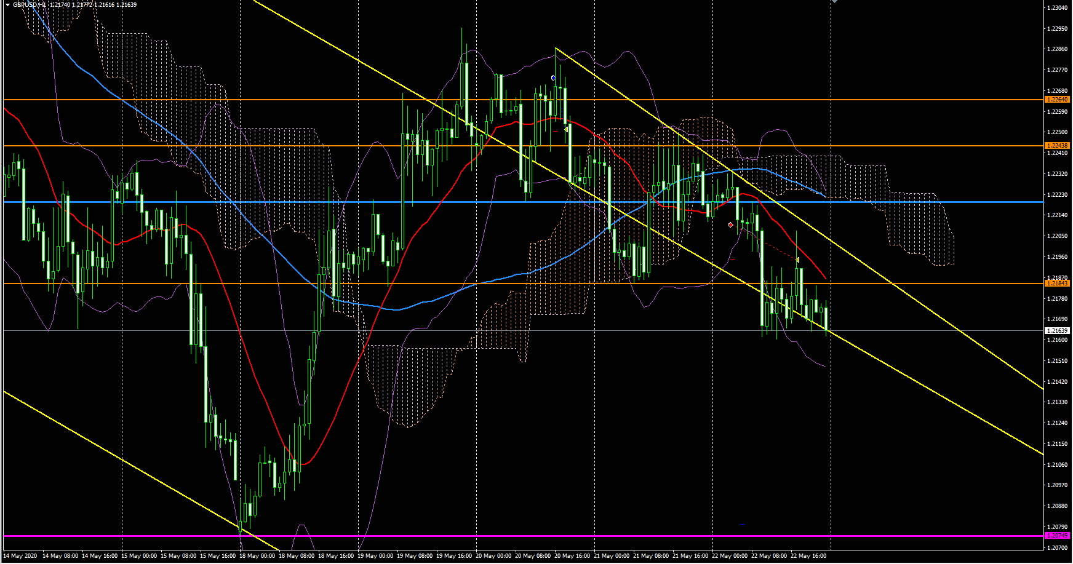The width and height of the screenshot is (1073, 564).
Task: Click the 22 May 16:00 time axis label
Action: [x=808, y=556]
